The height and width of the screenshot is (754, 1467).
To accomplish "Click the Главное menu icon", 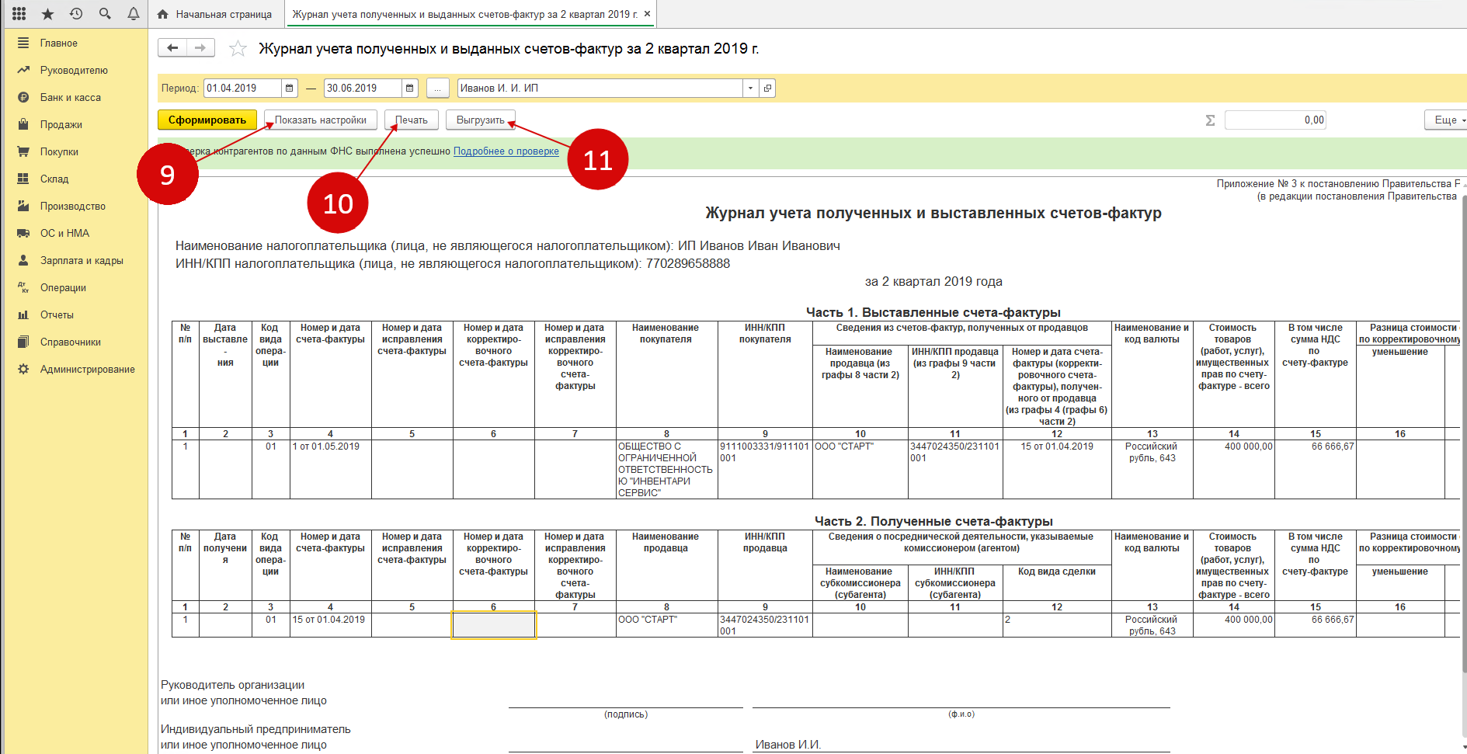I will point(23,43).
